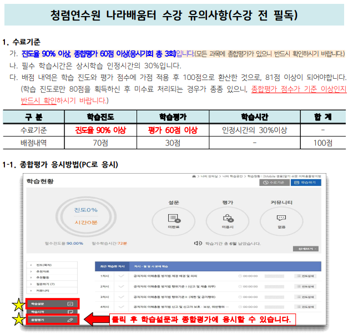Click the 진도율 90% 이상 table cell
The width and height of the screenshot is (348, 334).
click(x=100, y=130)
